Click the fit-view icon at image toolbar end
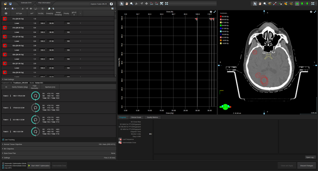The image size is (318, 171). 313,4
